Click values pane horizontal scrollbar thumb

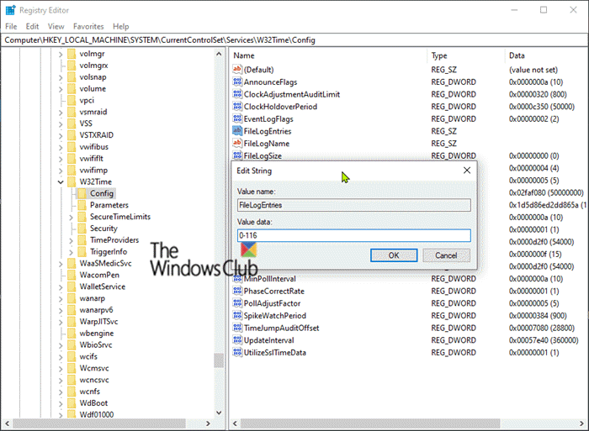click(370, 423)
